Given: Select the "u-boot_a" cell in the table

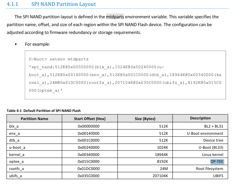Looking at the screenshot, I should (x=17, y=147).
